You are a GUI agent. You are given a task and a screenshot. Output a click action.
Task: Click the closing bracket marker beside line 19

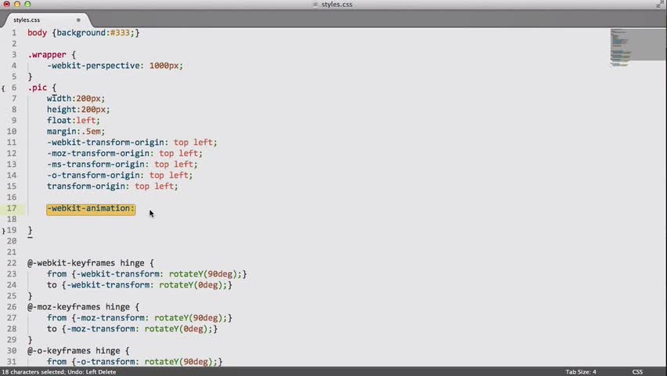click(x=3, y=230)
